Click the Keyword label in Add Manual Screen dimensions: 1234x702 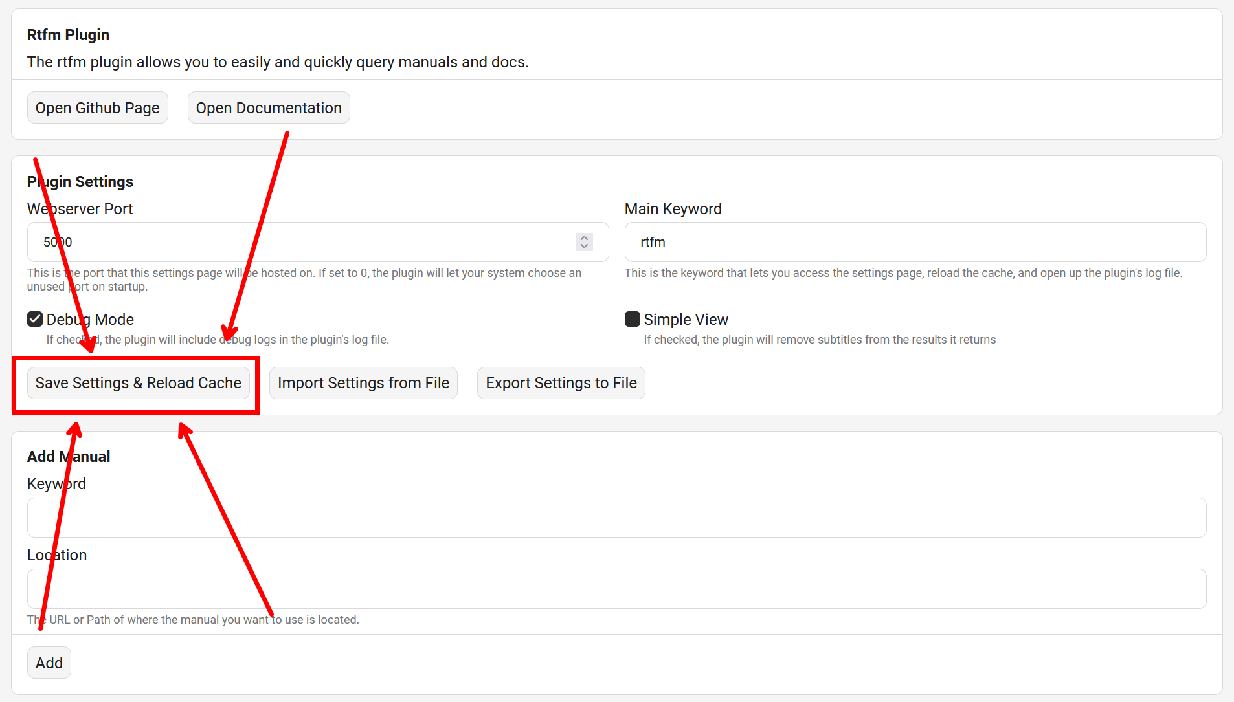(56, 484)
